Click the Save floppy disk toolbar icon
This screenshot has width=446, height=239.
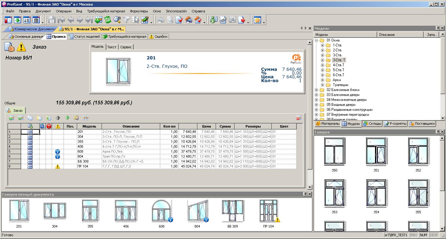52,20
